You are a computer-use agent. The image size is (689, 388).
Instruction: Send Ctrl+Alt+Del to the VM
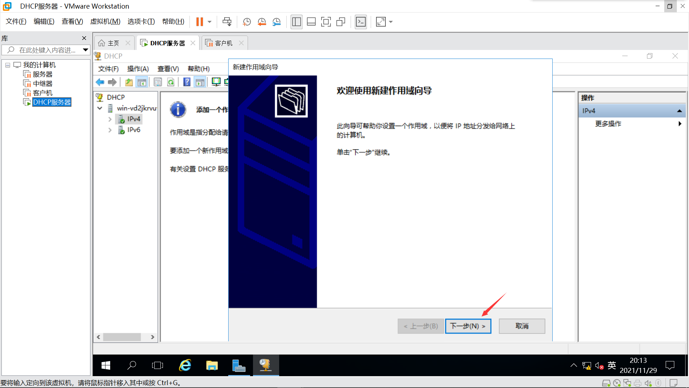pyautogui.click(x=227, y=22)
